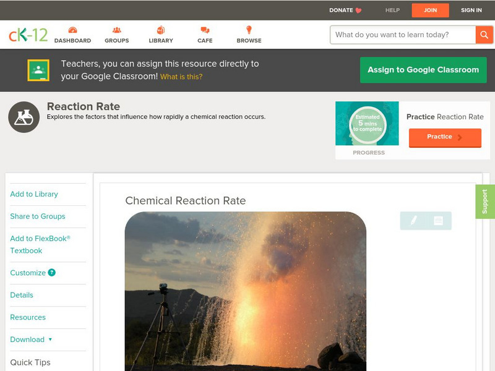Viewport: 495px width, 371px height.
Task: Open the Details link
Action: click(22, 295)
